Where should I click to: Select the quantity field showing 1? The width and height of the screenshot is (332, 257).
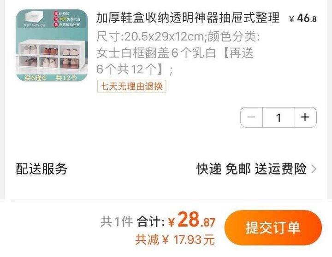(x=279, y=117)
